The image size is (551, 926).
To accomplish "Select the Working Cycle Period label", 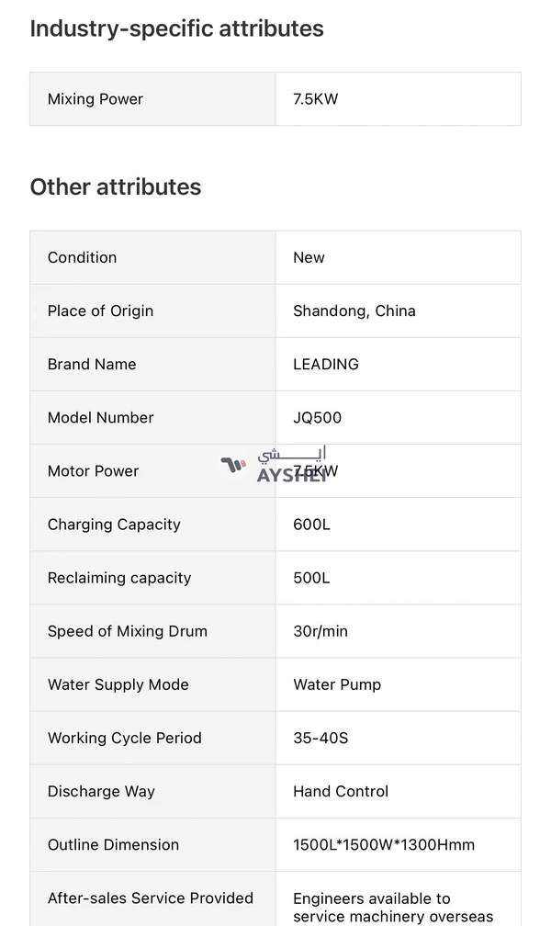I will tap(125, 737).
